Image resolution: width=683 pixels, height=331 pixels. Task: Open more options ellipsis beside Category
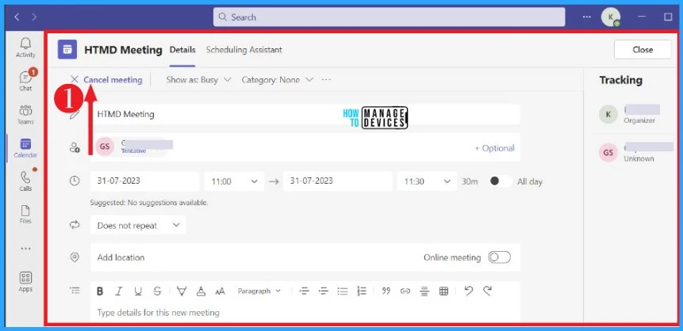point(326,80)
